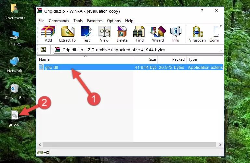The width and height of the screenshot is (250, 163).
Task: Open the archive path dropdown arrow
Action: pos(221,50)
